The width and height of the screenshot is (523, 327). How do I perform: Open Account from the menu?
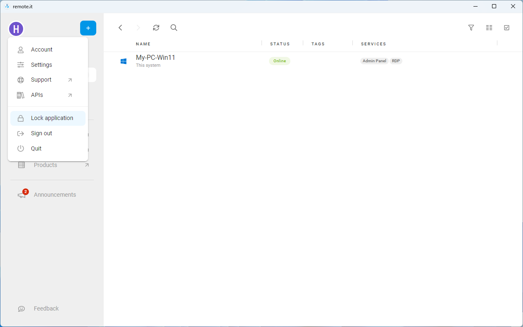(x=48, y=49)
